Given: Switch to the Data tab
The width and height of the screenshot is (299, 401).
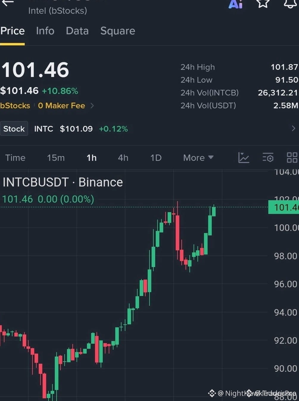Looking at the screenshot, I should pos(77,31).
